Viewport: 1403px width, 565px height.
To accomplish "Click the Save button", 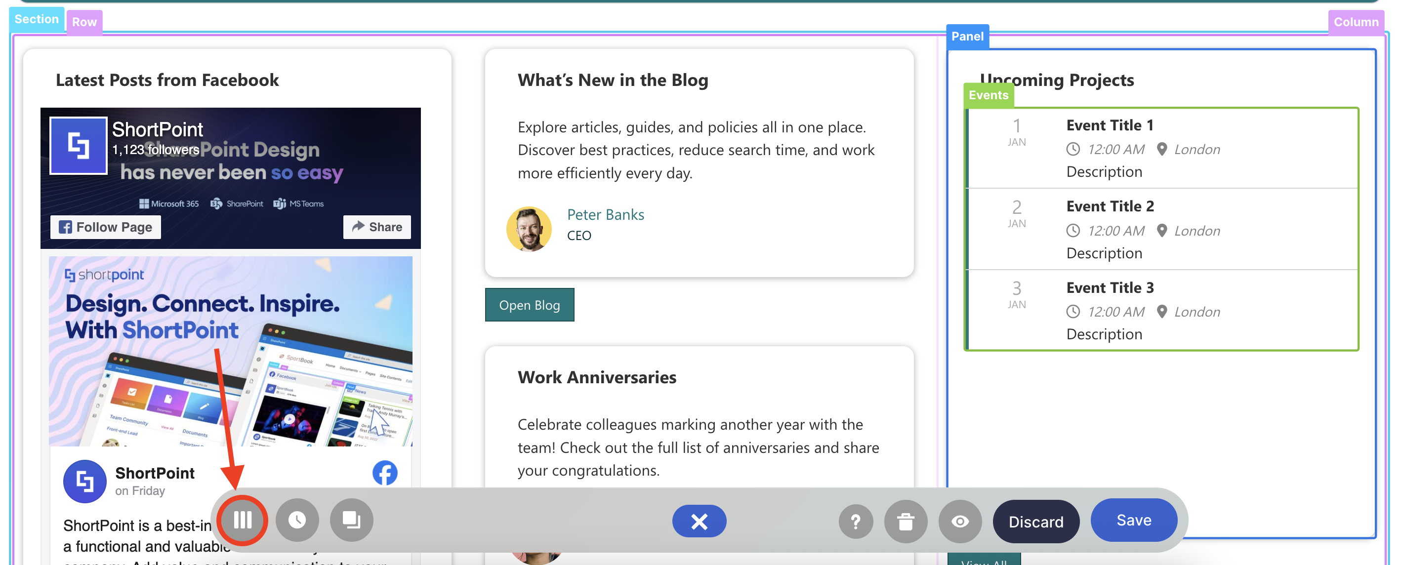I will [1133, 521].
